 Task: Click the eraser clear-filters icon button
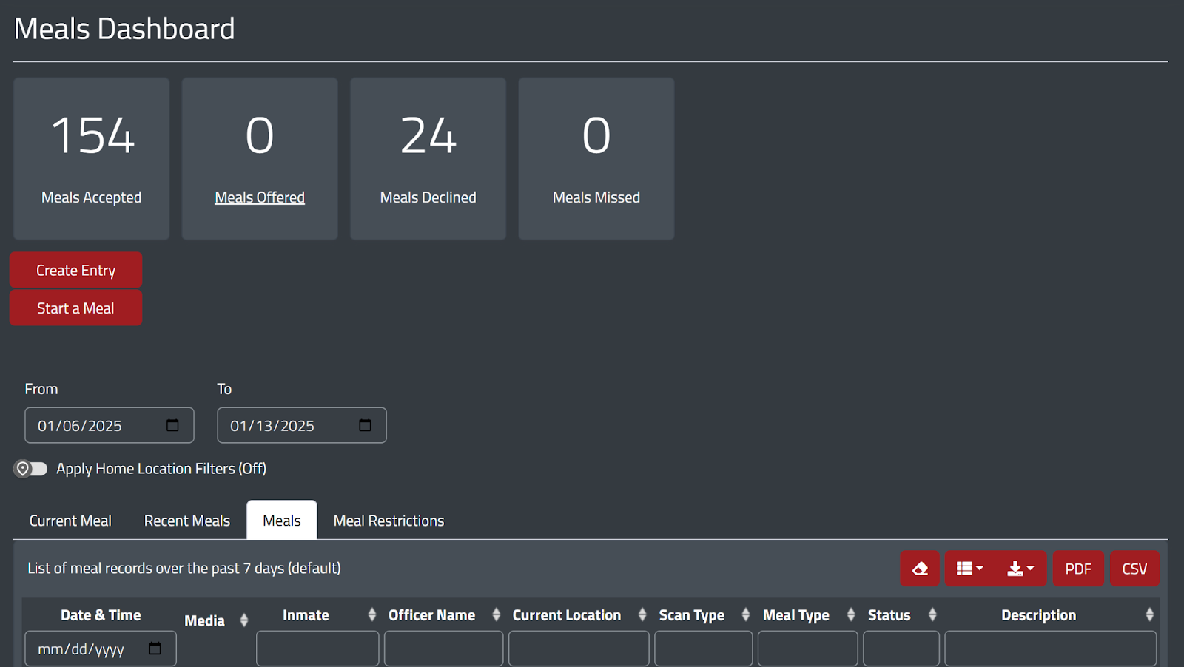(x=920, y=569)
